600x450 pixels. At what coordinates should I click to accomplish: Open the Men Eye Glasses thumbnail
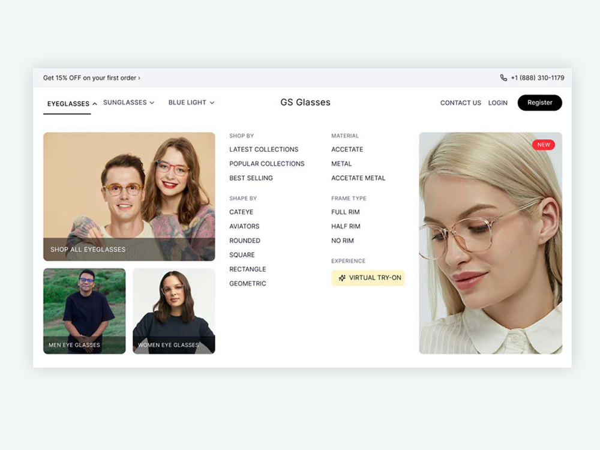tap(84, 311)
